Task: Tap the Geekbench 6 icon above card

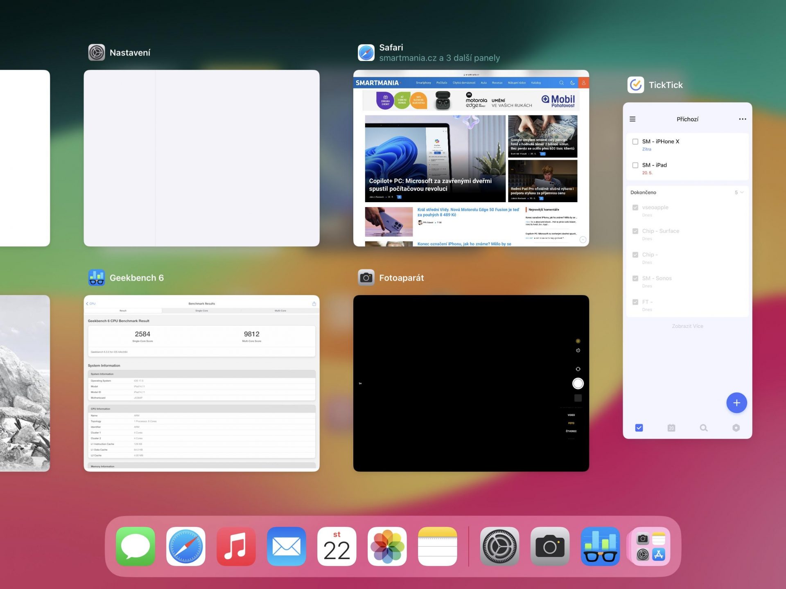Action: (x=97, y=278)
